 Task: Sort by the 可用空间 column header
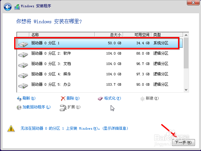pyautogui.click(x=137, y=35)
